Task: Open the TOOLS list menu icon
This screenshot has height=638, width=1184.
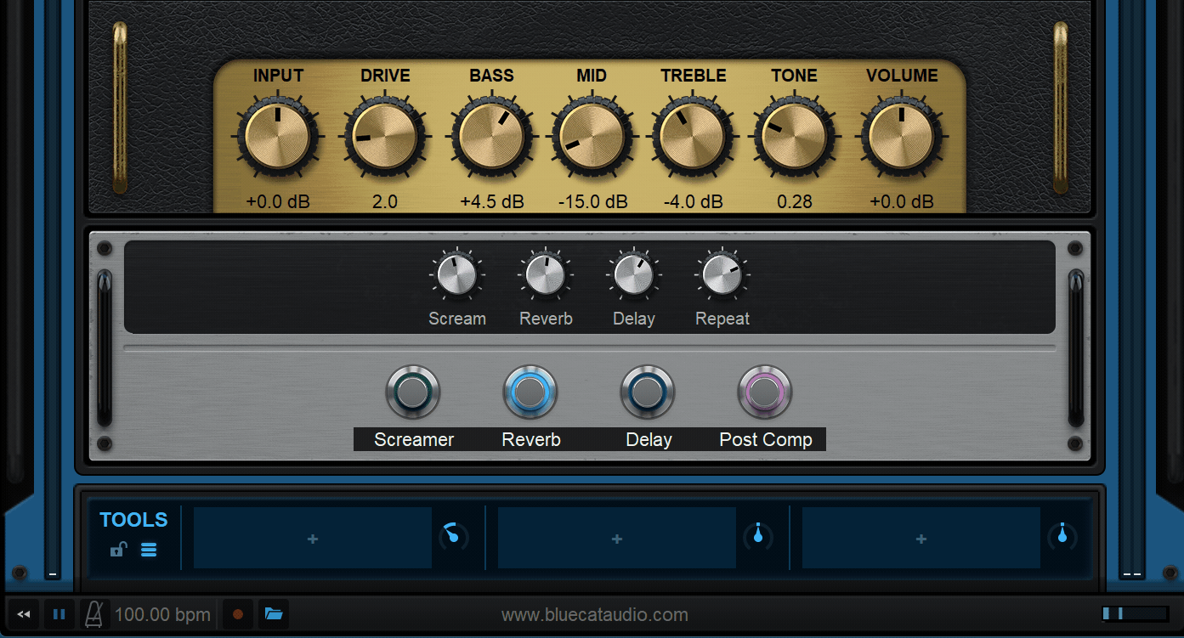Action: [149, 550]
